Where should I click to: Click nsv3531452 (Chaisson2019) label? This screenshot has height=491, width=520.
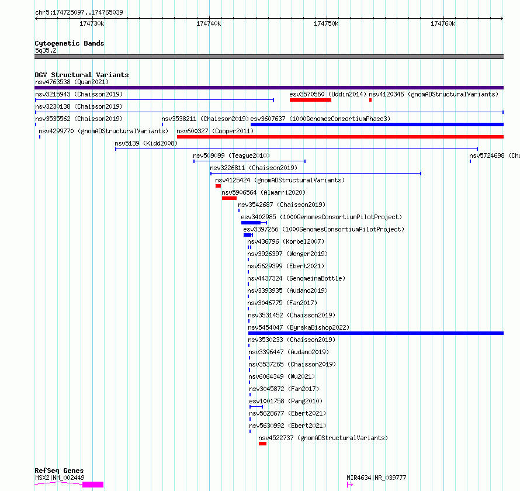pyautogui.click(x=292, y=315)
